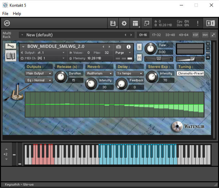Click the minimized view window icon
Image resolution: width=219 pixels, height=188 pixels.
click(x=146, y=23)
